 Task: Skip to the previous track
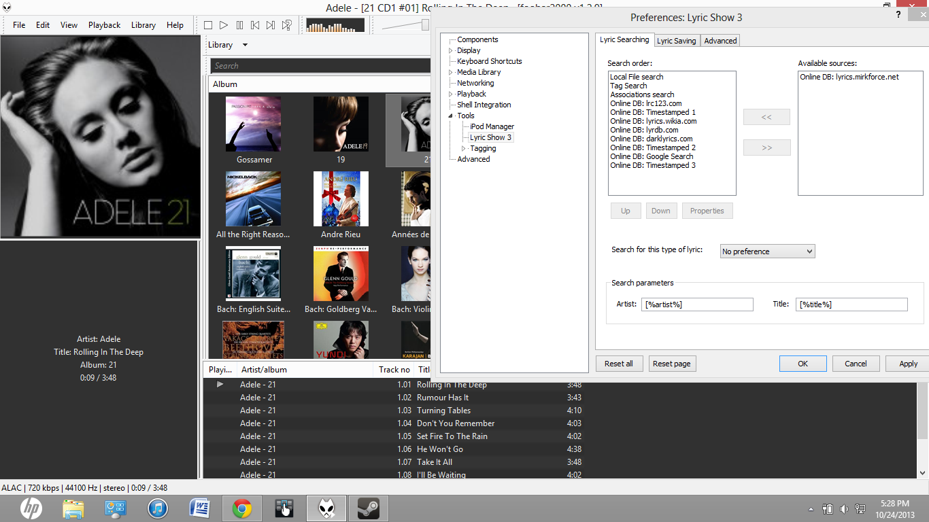click(x=255, y=24)
